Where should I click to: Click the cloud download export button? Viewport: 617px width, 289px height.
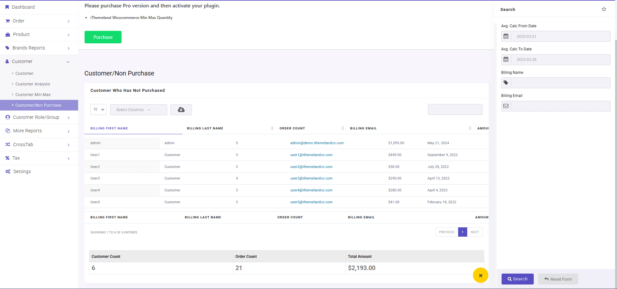tap(181, 110)
